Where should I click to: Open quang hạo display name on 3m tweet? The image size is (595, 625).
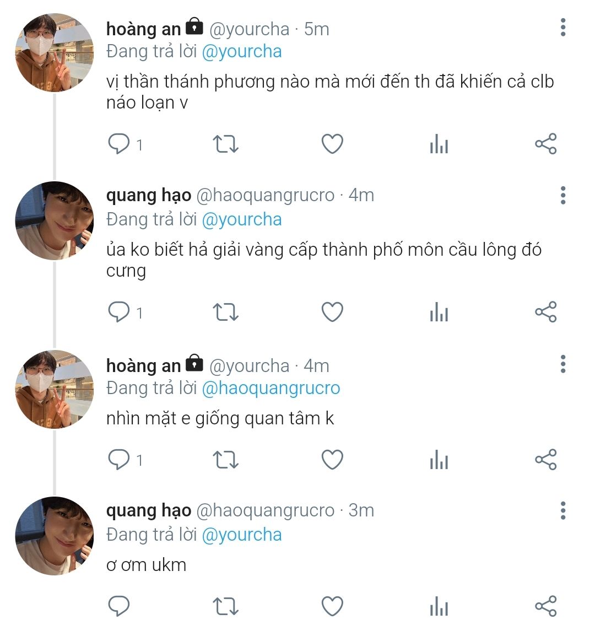[148, 511]
